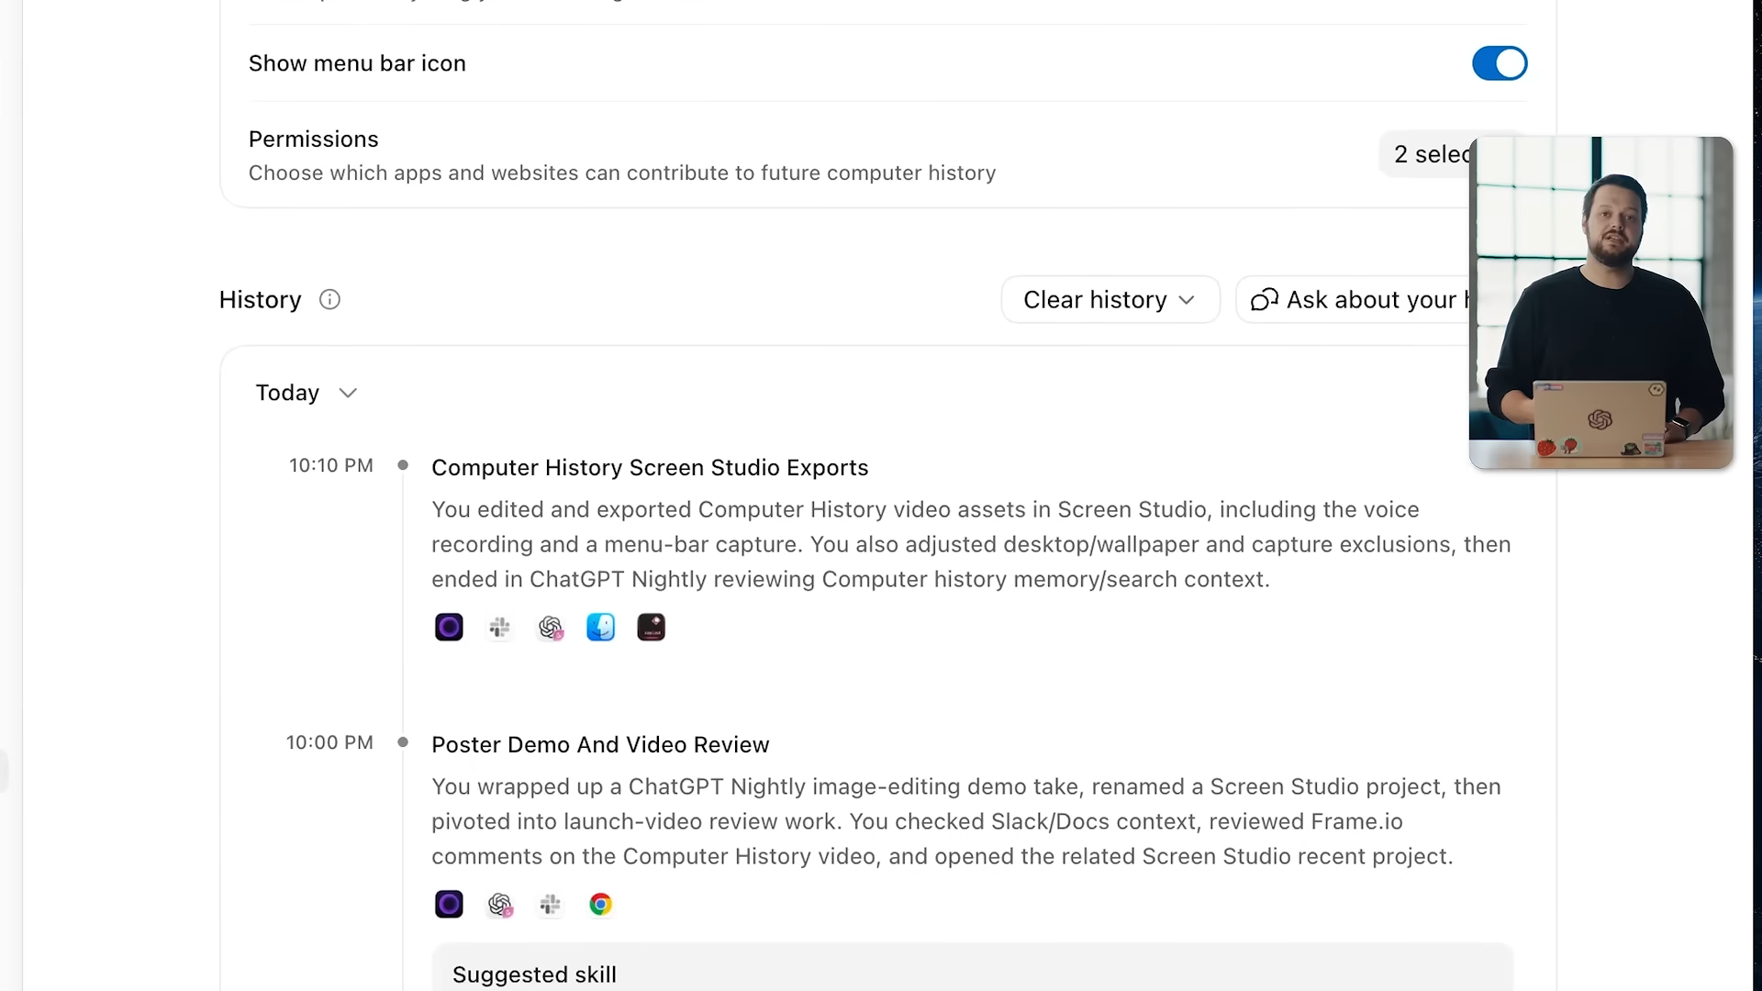Click Screen Studio icon under 10:10 PM entry

(449, 628)
